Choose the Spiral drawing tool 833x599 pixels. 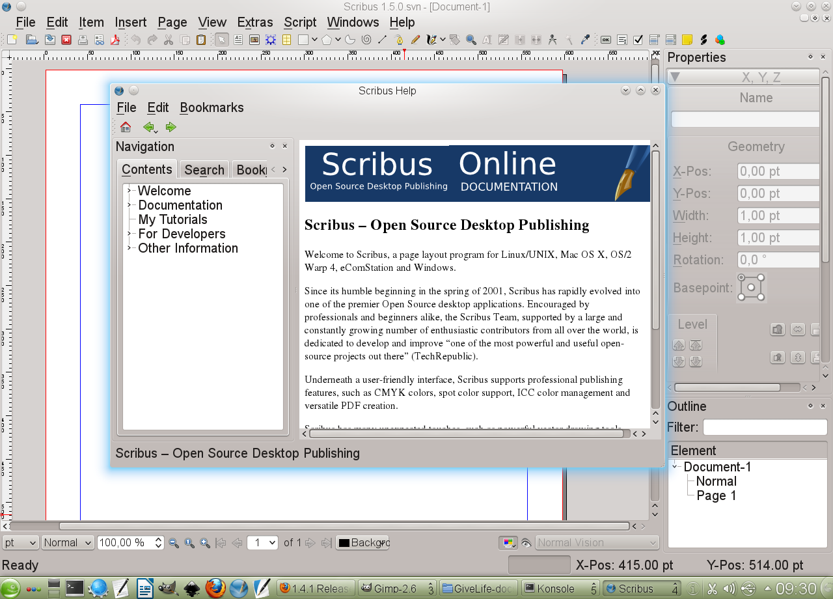click(x=366, y=40)
